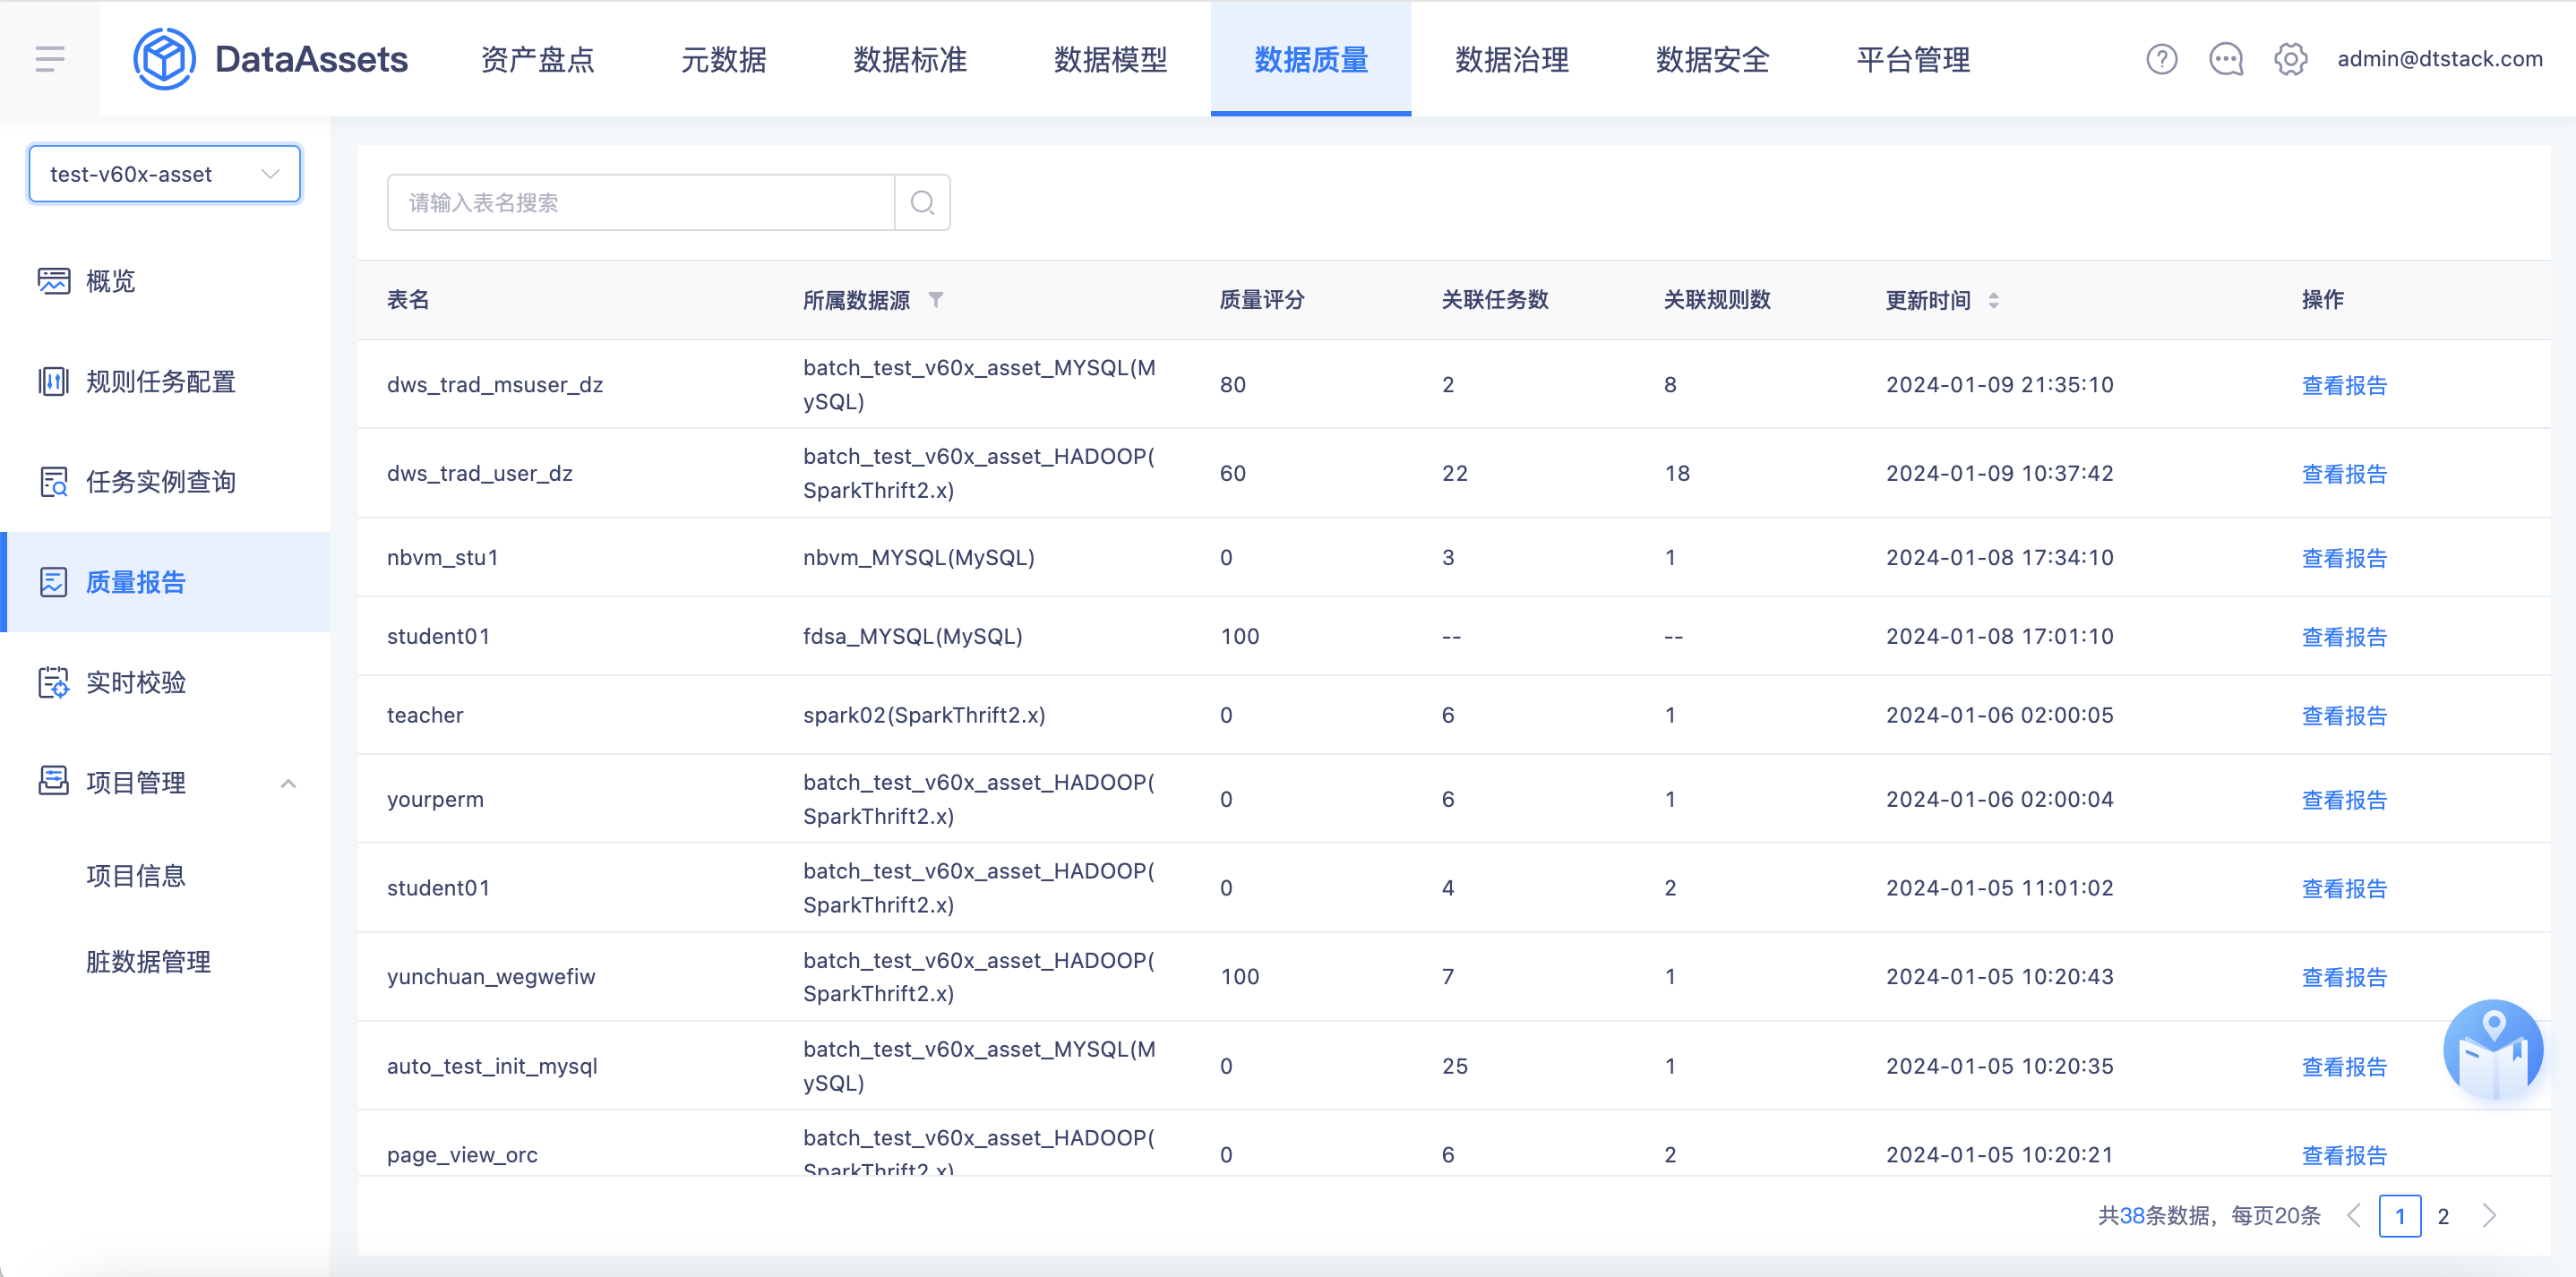2576x1277 pixels.
Task: Open the help question mark icon
Action: click(2161, 59)
